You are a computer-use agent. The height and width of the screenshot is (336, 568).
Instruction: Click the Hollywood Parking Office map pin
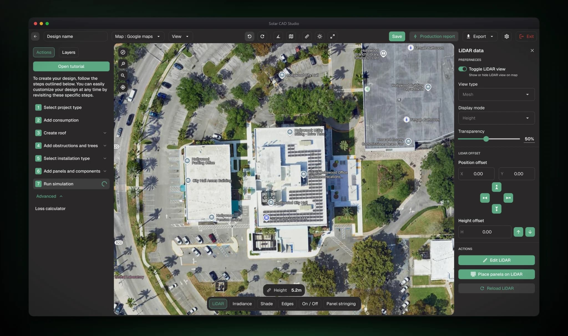187,161
